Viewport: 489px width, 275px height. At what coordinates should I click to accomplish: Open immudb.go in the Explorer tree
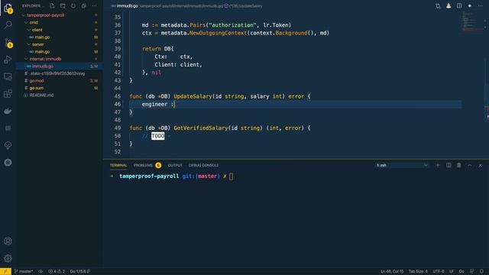click(43, 66)
